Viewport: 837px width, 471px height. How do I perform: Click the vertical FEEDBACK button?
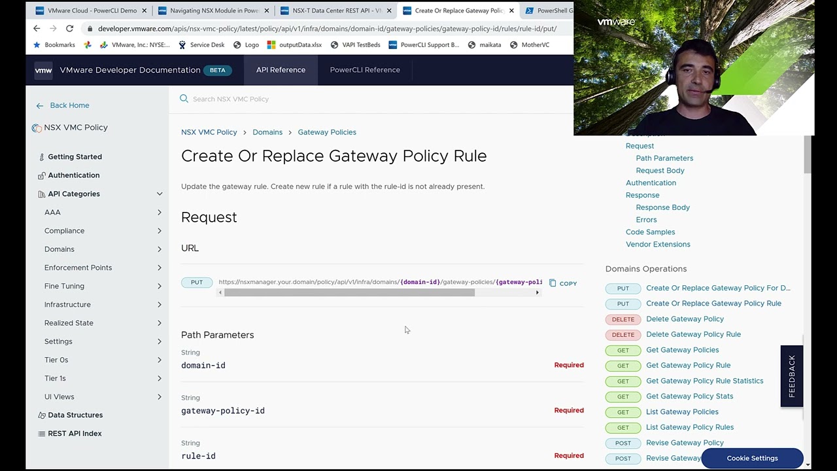792,376
